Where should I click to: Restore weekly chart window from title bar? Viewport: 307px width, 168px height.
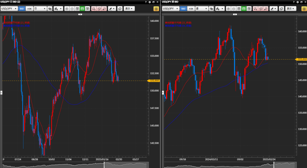(x=302, y=2)
